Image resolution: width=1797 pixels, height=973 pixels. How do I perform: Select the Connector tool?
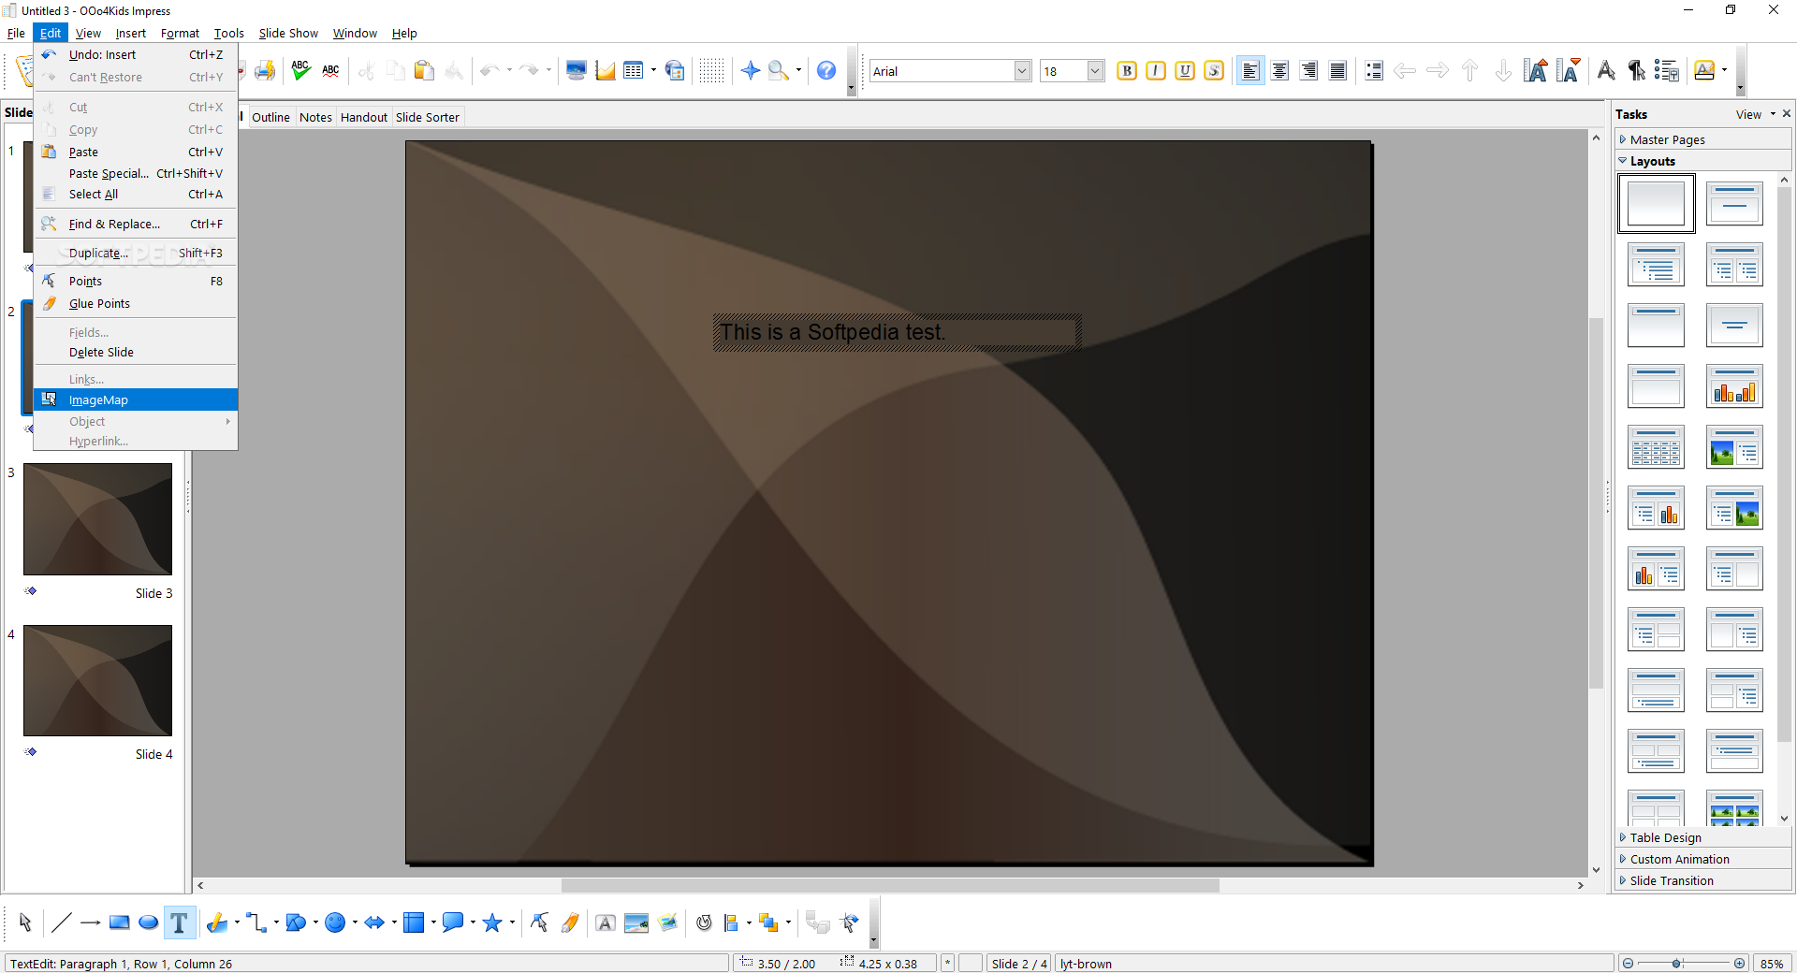pos(256,923)
